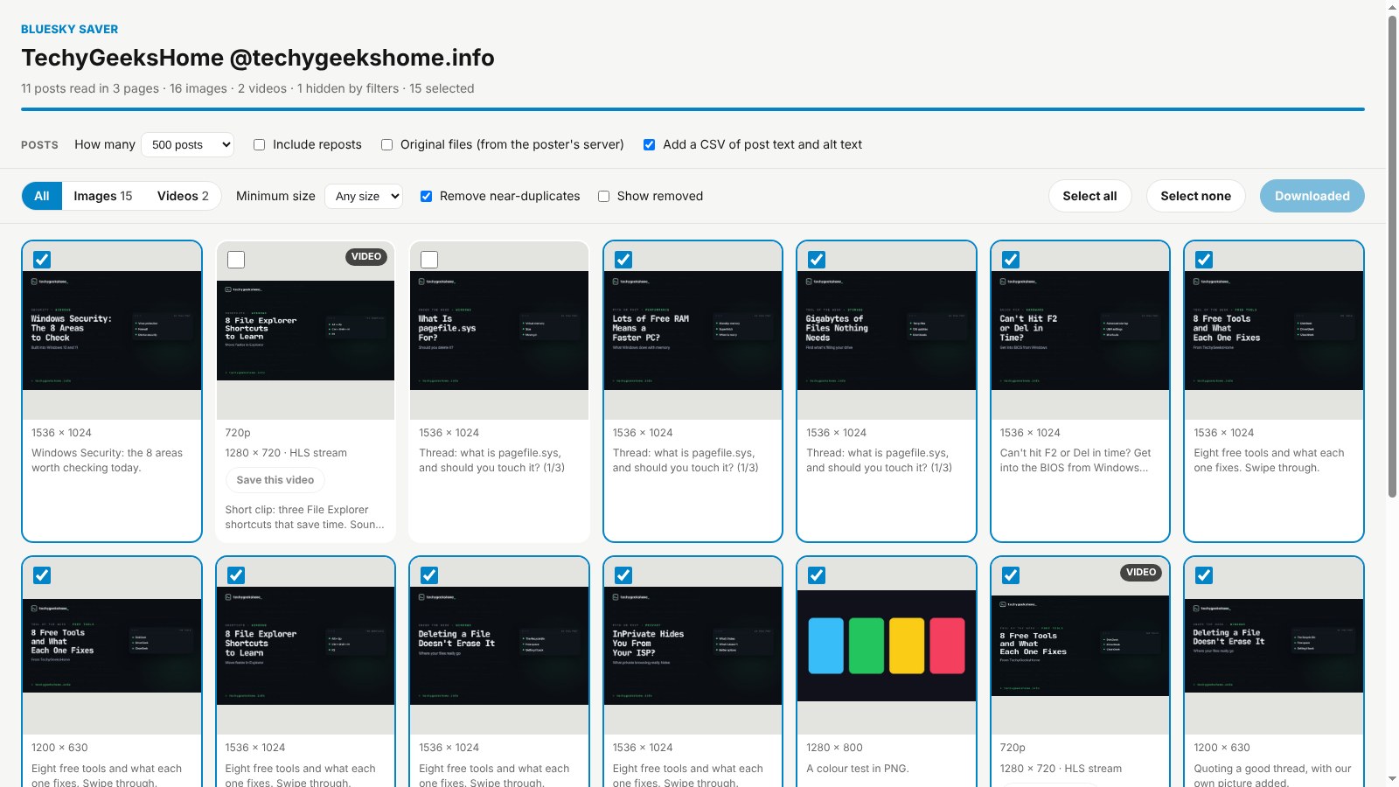The image size is (1399, 787).
Task: Switch to the Images 15 tab
Action: click(103, 196)
